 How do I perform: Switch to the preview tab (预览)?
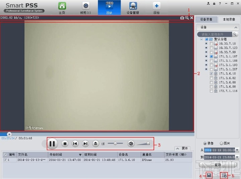[x=85, y=8]
